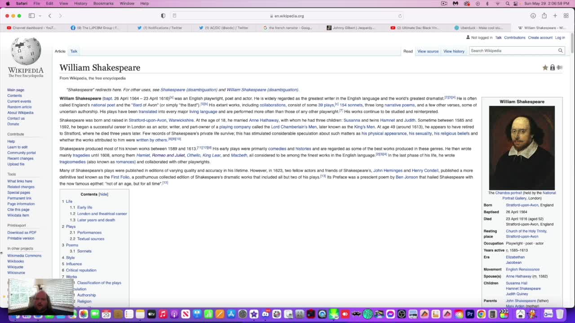Open the Stratford-upon-Avon link in intro paragraph
575x323 pixels.
coord(147,120)
